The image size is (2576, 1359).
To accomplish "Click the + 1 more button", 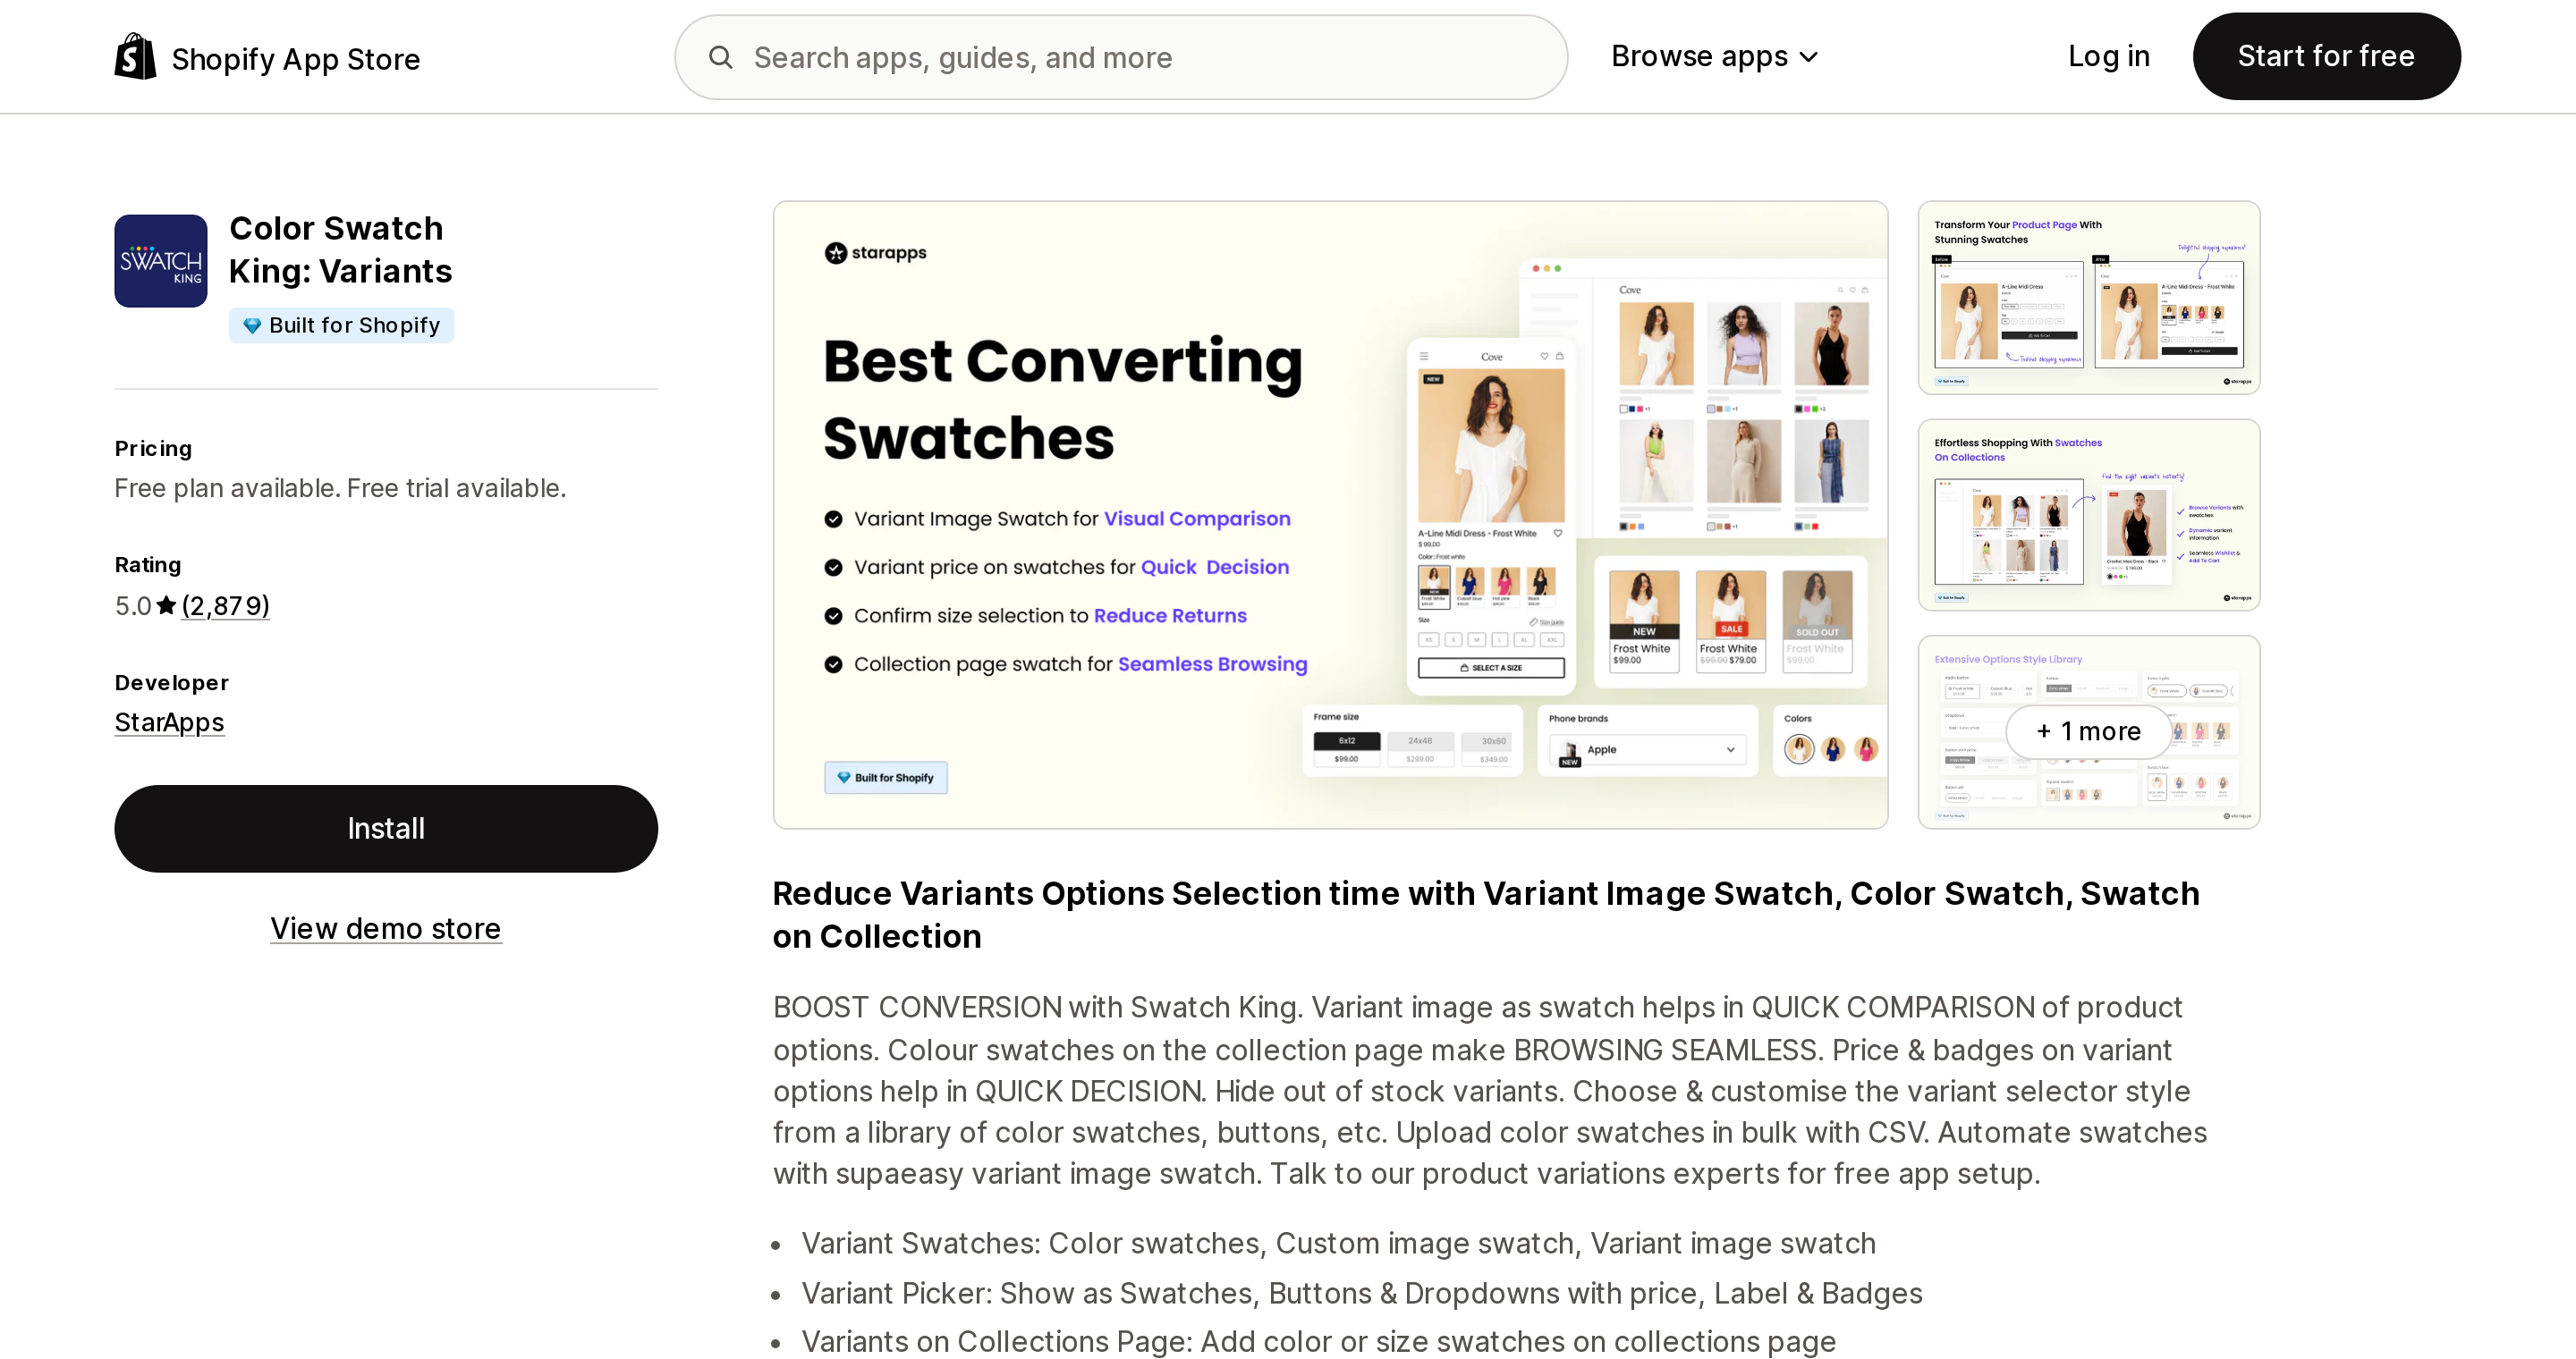I will (2089, 731).
